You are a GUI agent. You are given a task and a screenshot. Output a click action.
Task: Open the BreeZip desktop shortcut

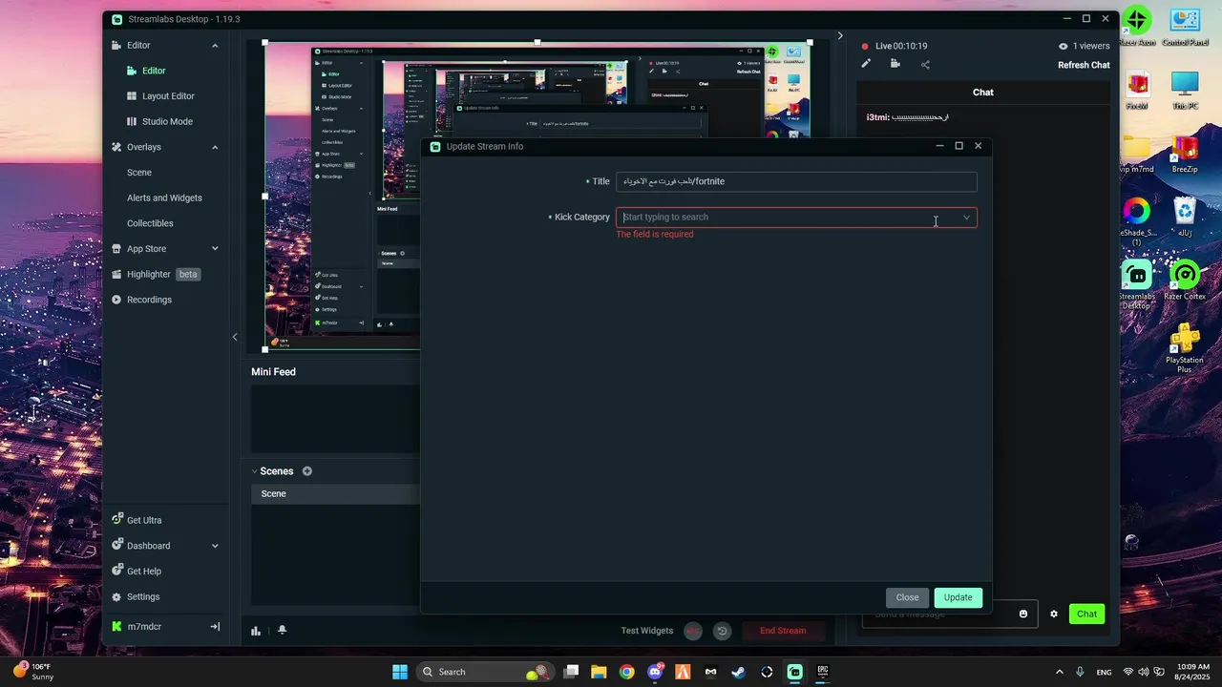(1185, 155)
